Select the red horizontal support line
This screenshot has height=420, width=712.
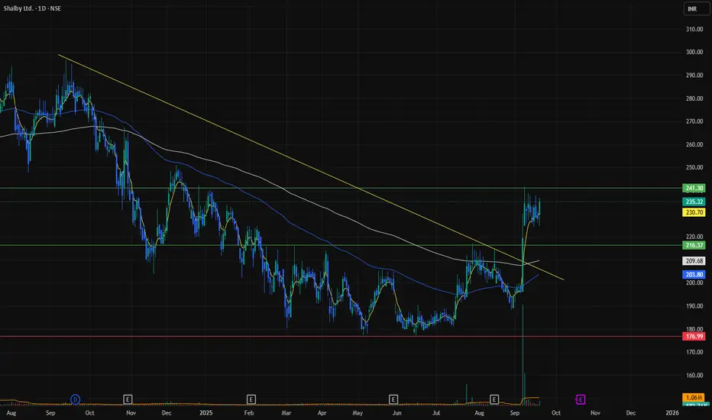341,337
